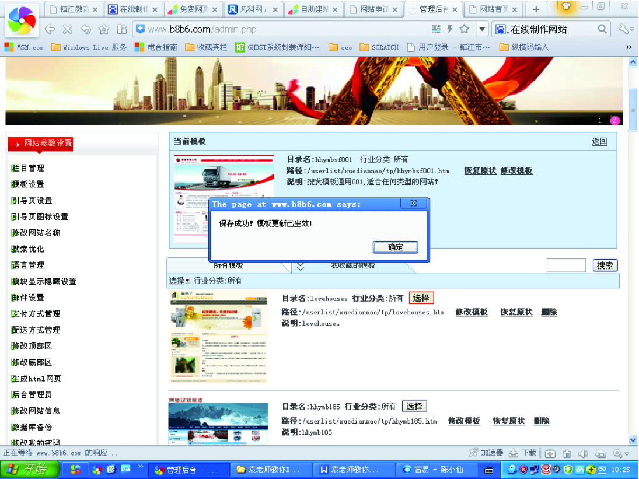
Task: Click the QR code icon in address bar
Action: 436,29
